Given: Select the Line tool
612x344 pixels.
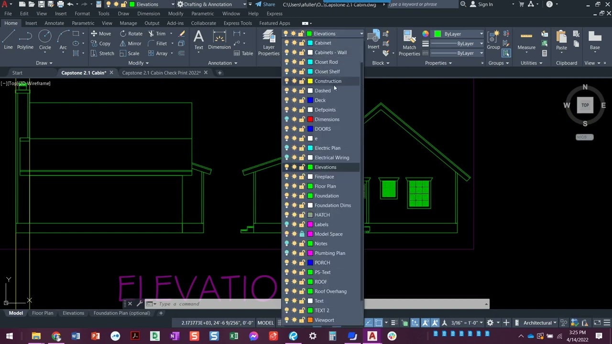Looking at the screenshot, I should click(8, 40).
